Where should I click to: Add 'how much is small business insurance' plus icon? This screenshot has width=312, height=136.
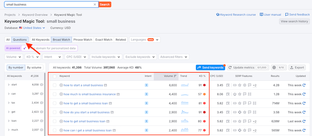[61, 94]
